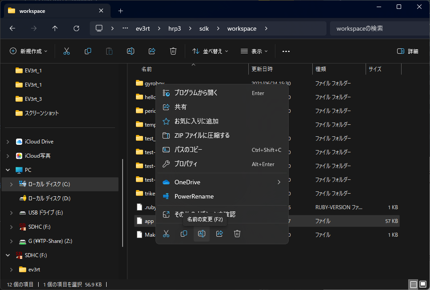Click the Delete trash icon in the context menu
430x290 pixels.
(237, 234)
